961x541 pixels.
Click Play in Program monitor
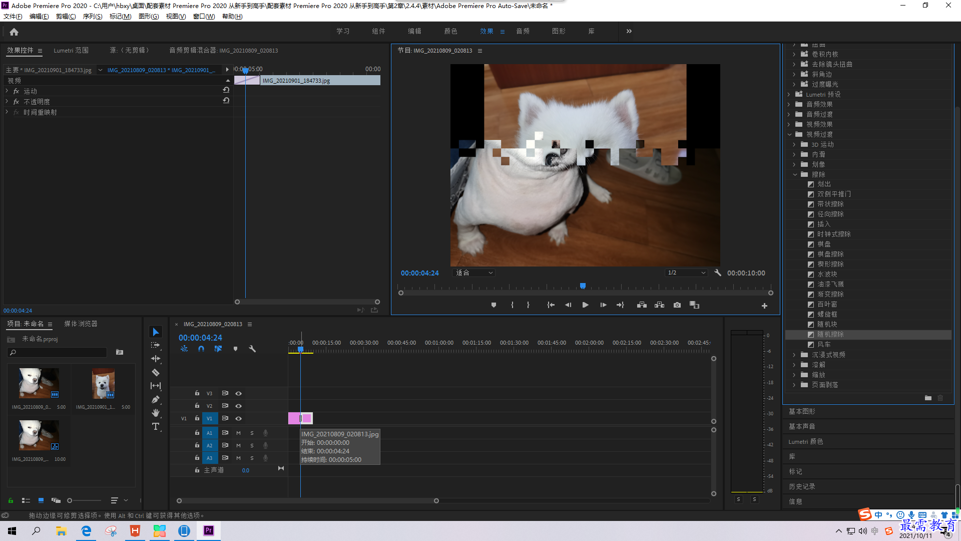[585, 305]
